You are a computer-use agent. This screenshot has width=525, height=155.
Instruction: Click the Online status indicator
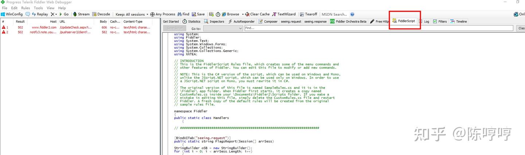tap(519, 14)
